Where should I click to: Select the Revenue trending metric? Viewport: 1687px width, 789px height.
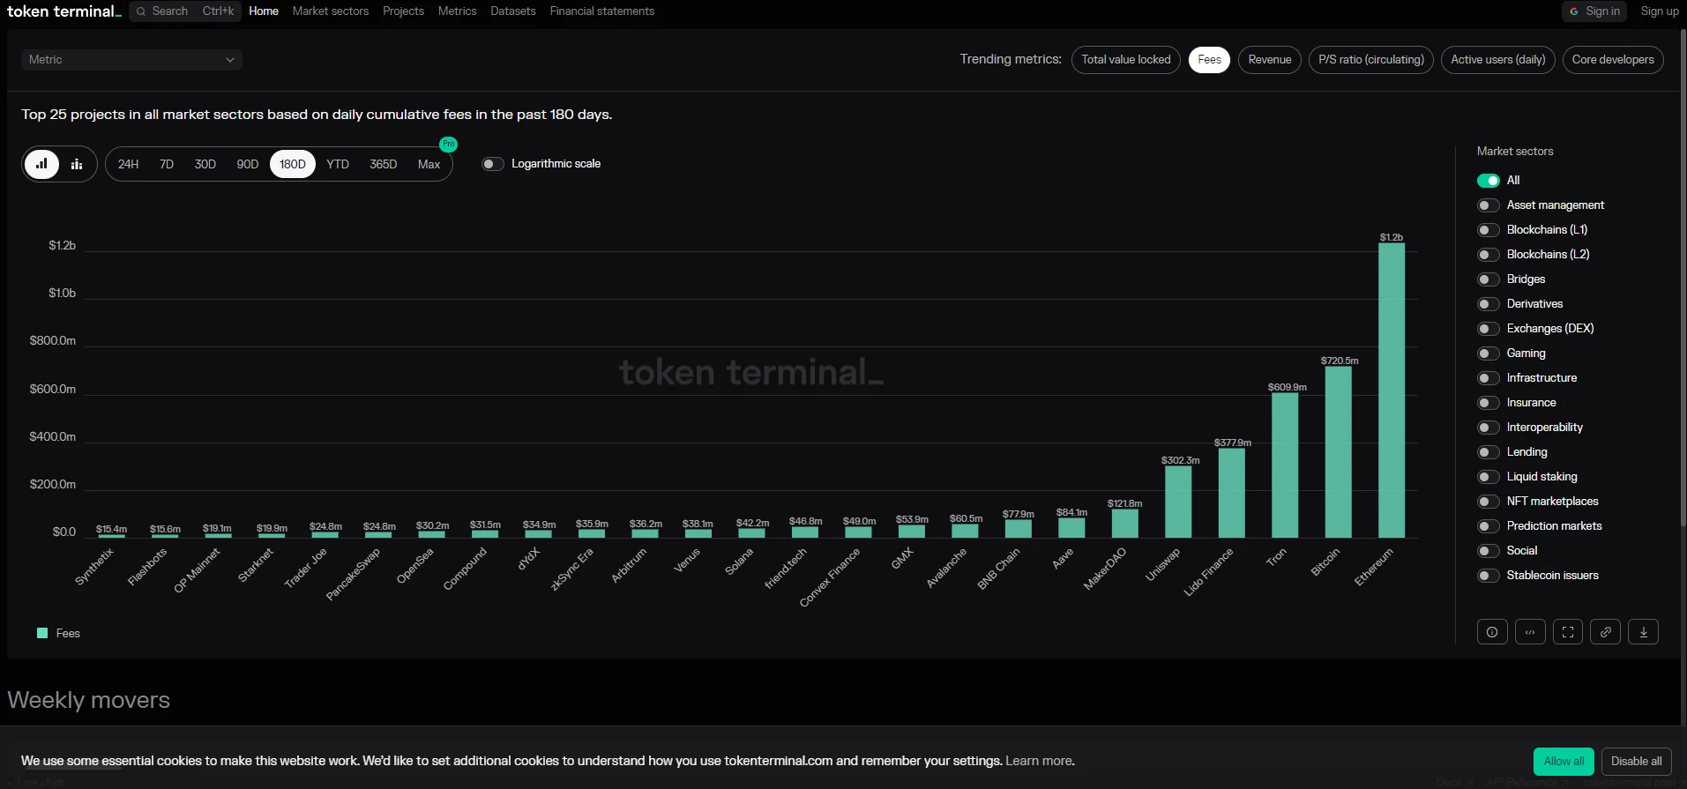pos(1270,60)
